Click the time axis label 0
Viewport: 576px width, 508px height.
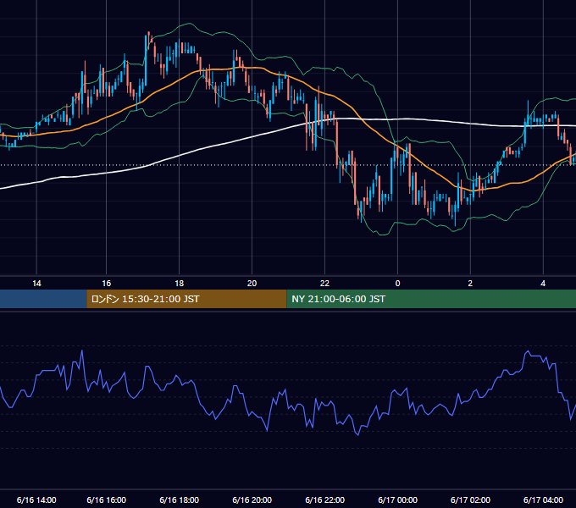pos(397,284)
